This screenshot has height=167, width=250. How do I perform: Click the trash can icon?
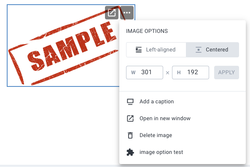point(130,135)
